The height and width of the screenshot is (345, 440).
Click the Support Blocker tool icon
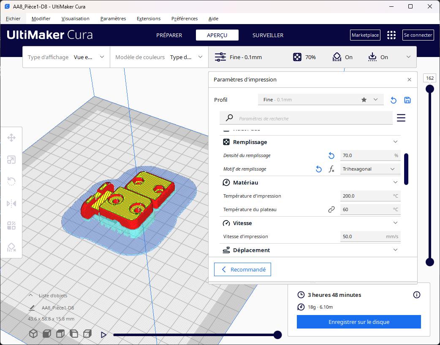(x=11, y=247)
